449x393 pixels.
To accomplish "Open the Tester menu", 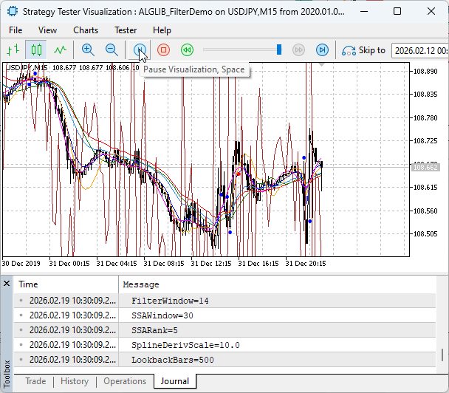I will pyautogui.click(x=125, y=30).
